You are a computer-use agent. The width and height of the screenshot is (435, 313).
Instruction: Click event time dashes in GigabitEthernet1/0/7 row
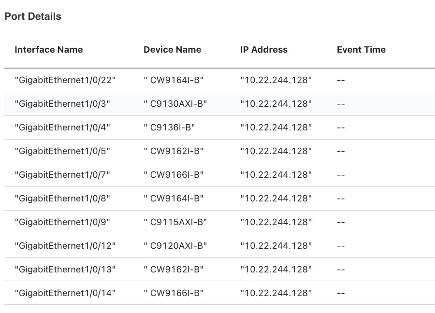pyautogui.click(x=341, y=175)
